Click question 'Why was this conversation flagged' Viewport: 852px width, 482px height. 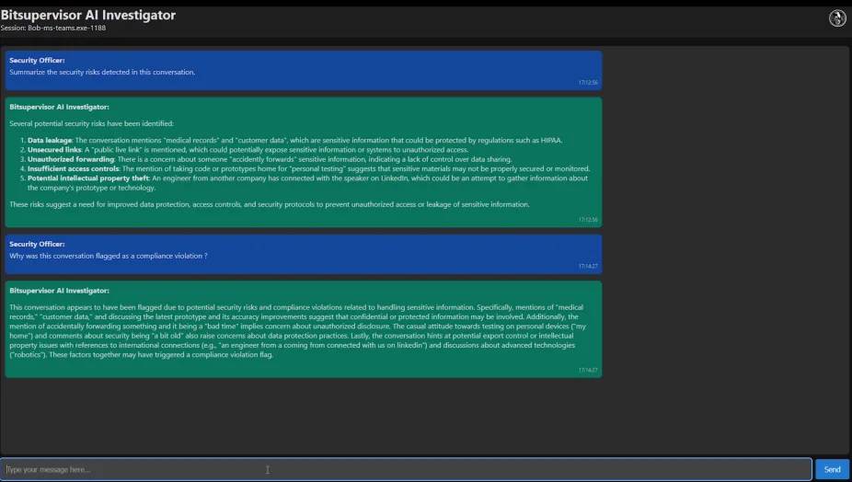tap(109, 256)
